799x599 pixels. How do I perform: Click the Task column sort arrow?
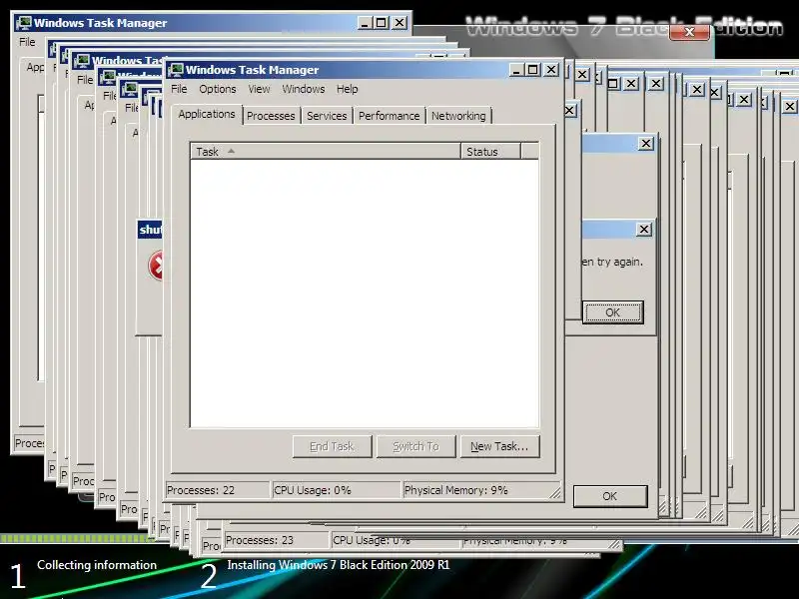click(x=231, y=151)
